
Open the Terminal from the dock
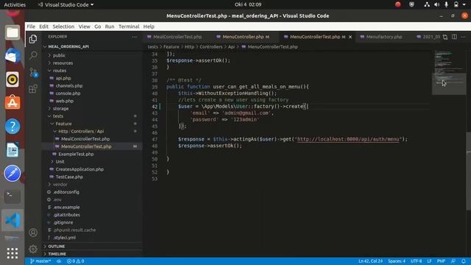(13, 196)
